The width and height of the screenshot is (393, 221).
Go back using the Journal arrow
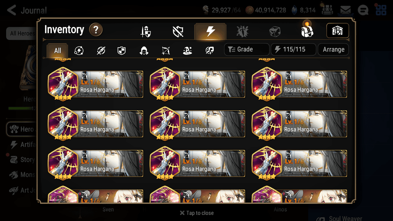(12, 10)
